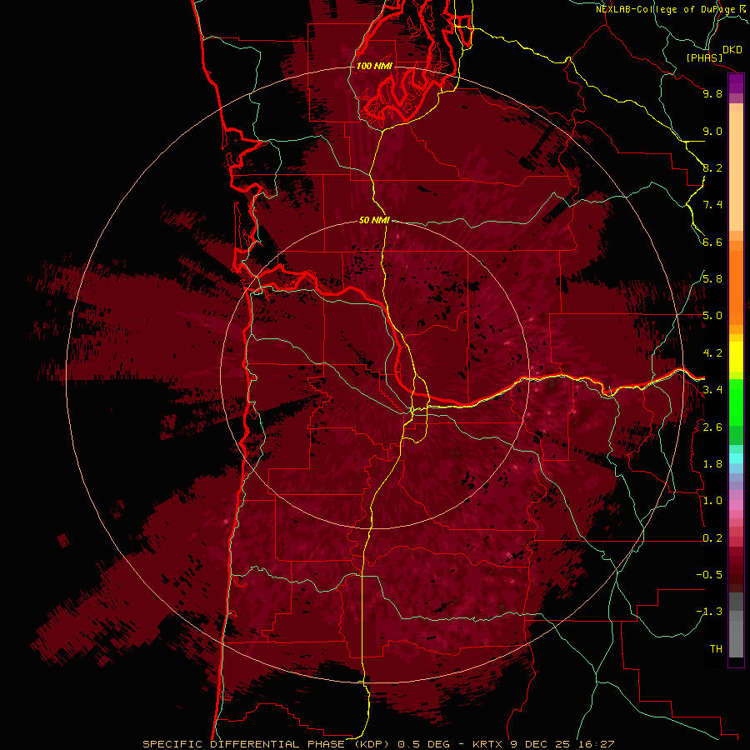Click the 8.2 scale value

(712, 167)
